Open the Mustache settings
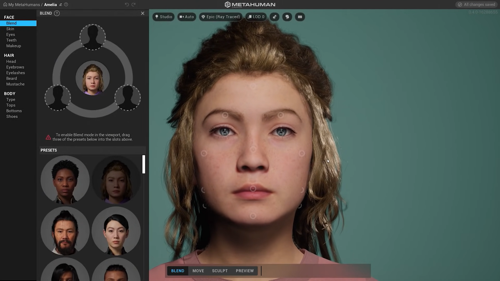This screenshot has width=500, height=281. [x=15, y=84]
